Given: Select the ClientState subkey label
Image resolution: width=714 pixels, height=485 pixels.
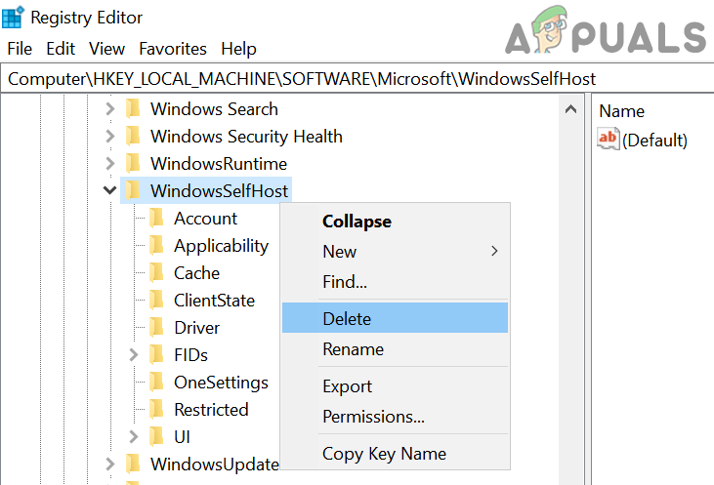Looking at the screenshot, I should coord(214,301).
